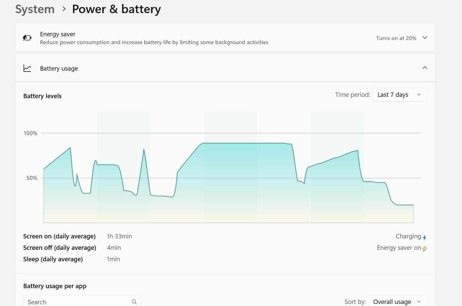Click the Turns on at 20% text

click(x=396, y=38)
